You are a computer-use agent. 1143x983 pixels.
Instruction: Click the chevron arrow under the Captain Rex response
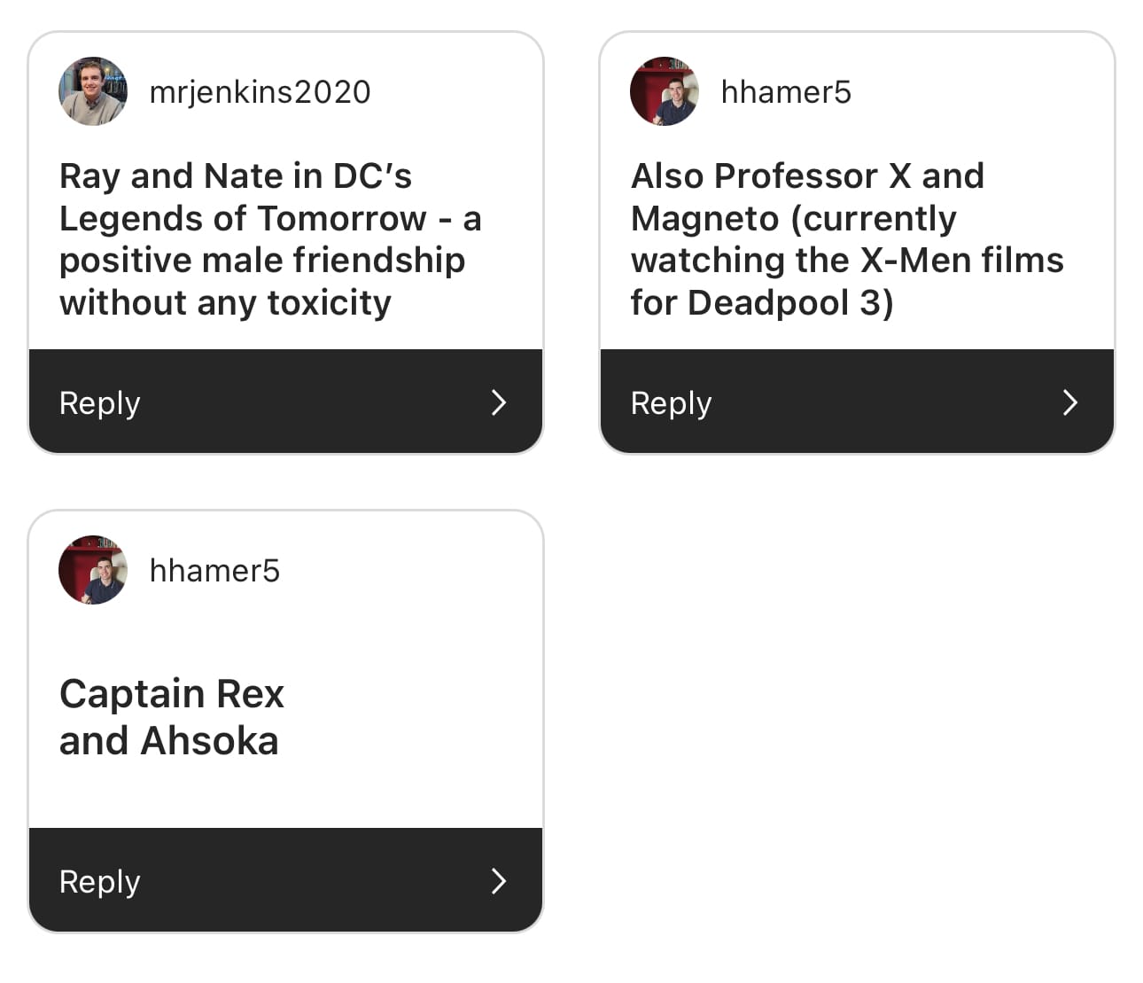(499, 881)
